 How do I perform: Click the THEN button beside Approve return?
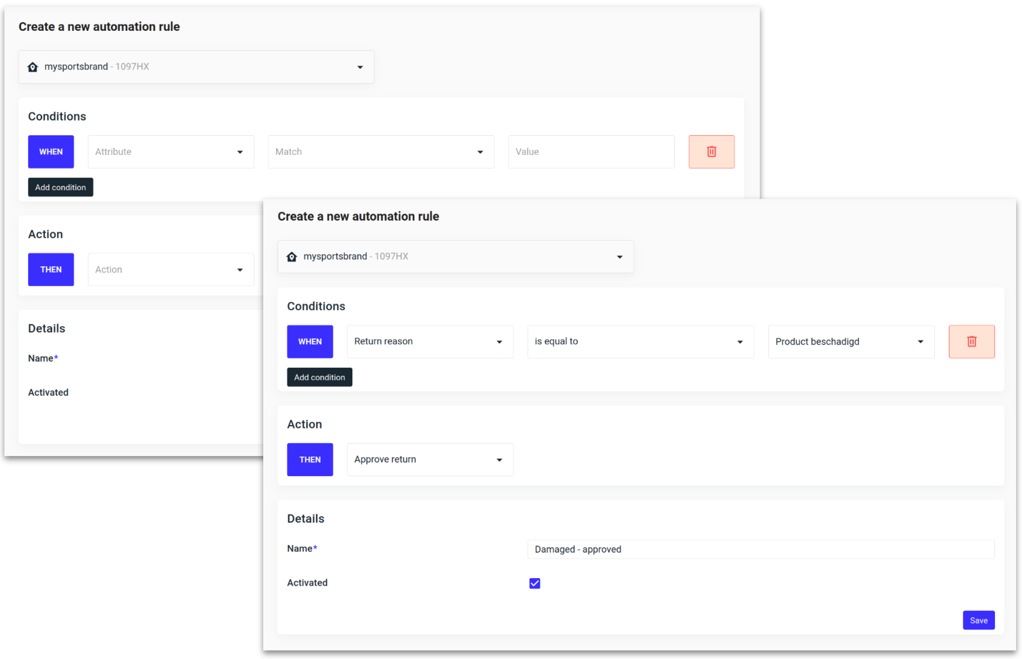point(310,459)
